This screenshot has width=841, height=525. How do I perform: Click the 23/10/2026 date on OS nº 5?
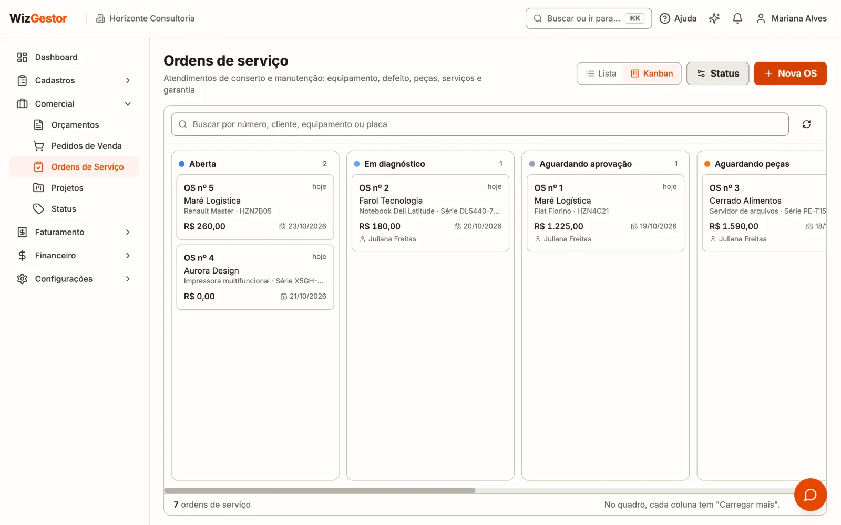click(x=303, y=226)
